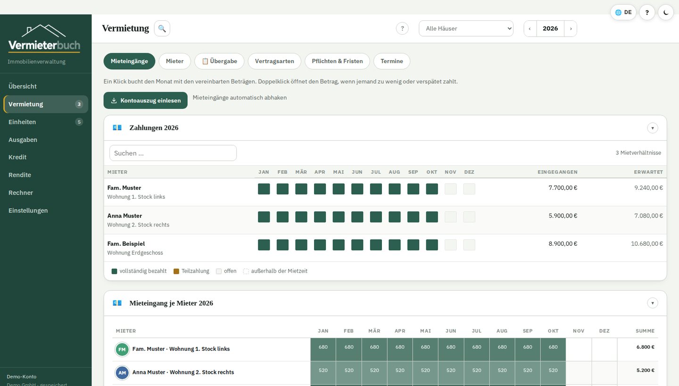Open search with the magnifier icon
Image resolution: width=679 pixels, height=386 pixels.
(x=162, y=28)
